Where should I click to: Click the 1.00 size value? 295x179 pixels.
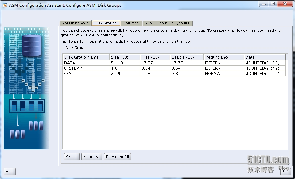click(x=125, y=68)
